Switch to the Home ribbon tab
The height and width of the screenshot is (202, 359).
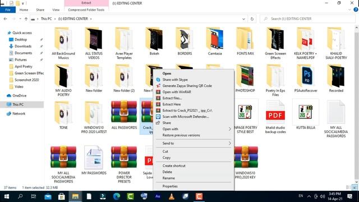[24, 10]
